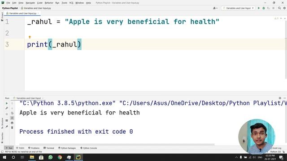Open the File menu
This screenshot has width=287, height=161.
pyautogui.click(x=8, y=3)
